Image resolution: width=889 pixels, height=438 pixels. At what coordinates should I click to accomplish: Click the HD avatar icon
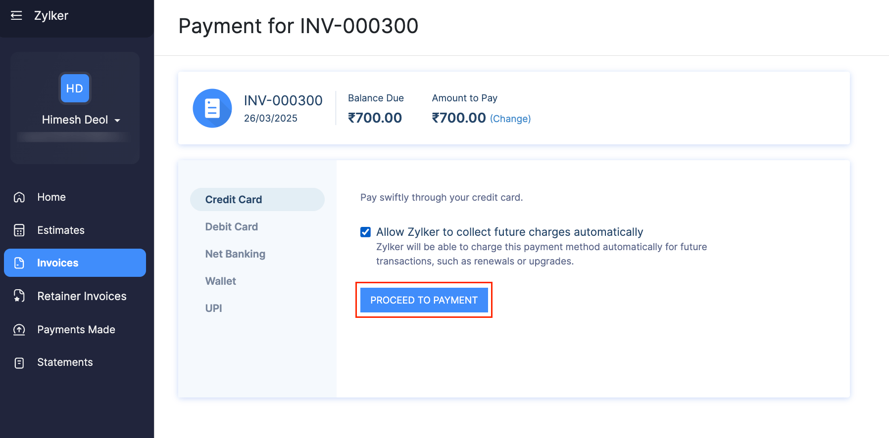(75, 88)
